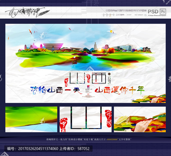Click the orange circle icon in header

pyautogui.click(x=110, y=15)
